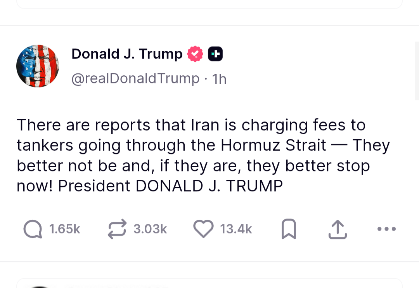Screen dimensions: 419x288
Task: Tap the share upload arrow icon
Action: 337,229
